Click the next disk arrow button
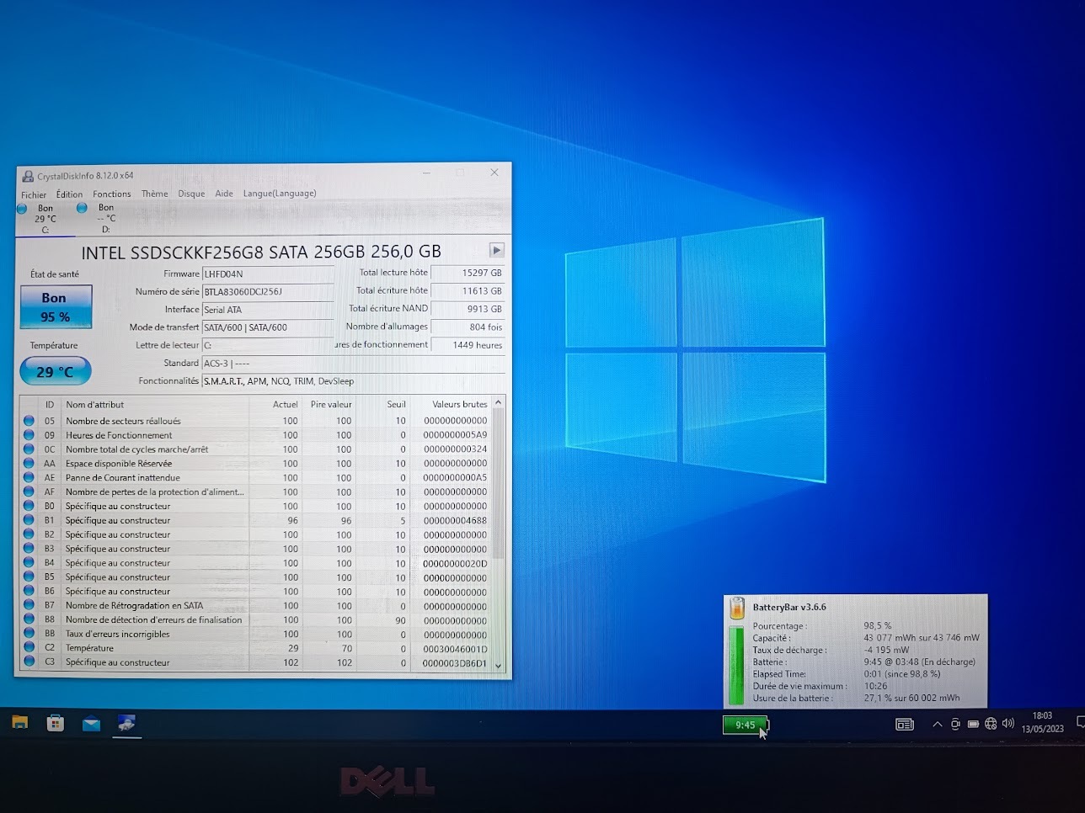This screenshot has width=1085, height=813. click(496, 250)
